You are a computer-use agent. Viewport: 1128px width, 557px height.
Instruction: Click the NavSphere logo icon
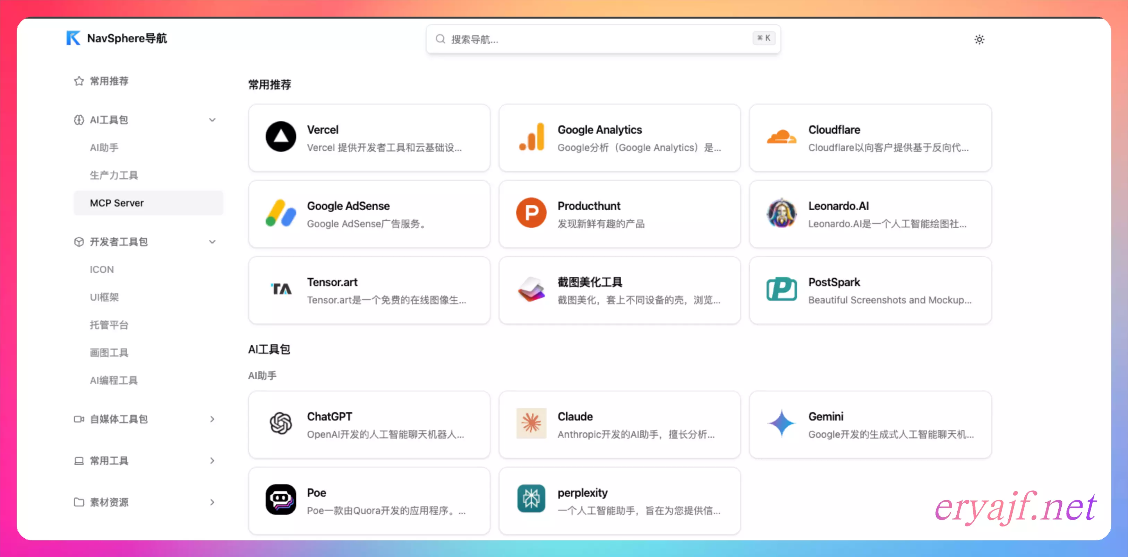pos(73,38)
